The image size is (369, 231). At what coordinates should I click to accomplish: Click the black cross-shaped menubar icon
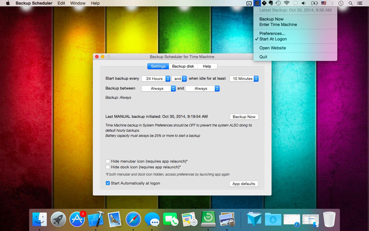tap(264, 3)
